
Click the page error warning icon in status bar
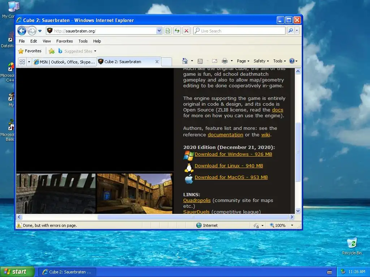pos(19,225)
